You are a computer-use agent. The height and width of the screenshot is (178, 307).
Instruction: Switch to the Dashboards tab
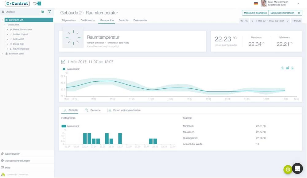[x=87, y=20]
